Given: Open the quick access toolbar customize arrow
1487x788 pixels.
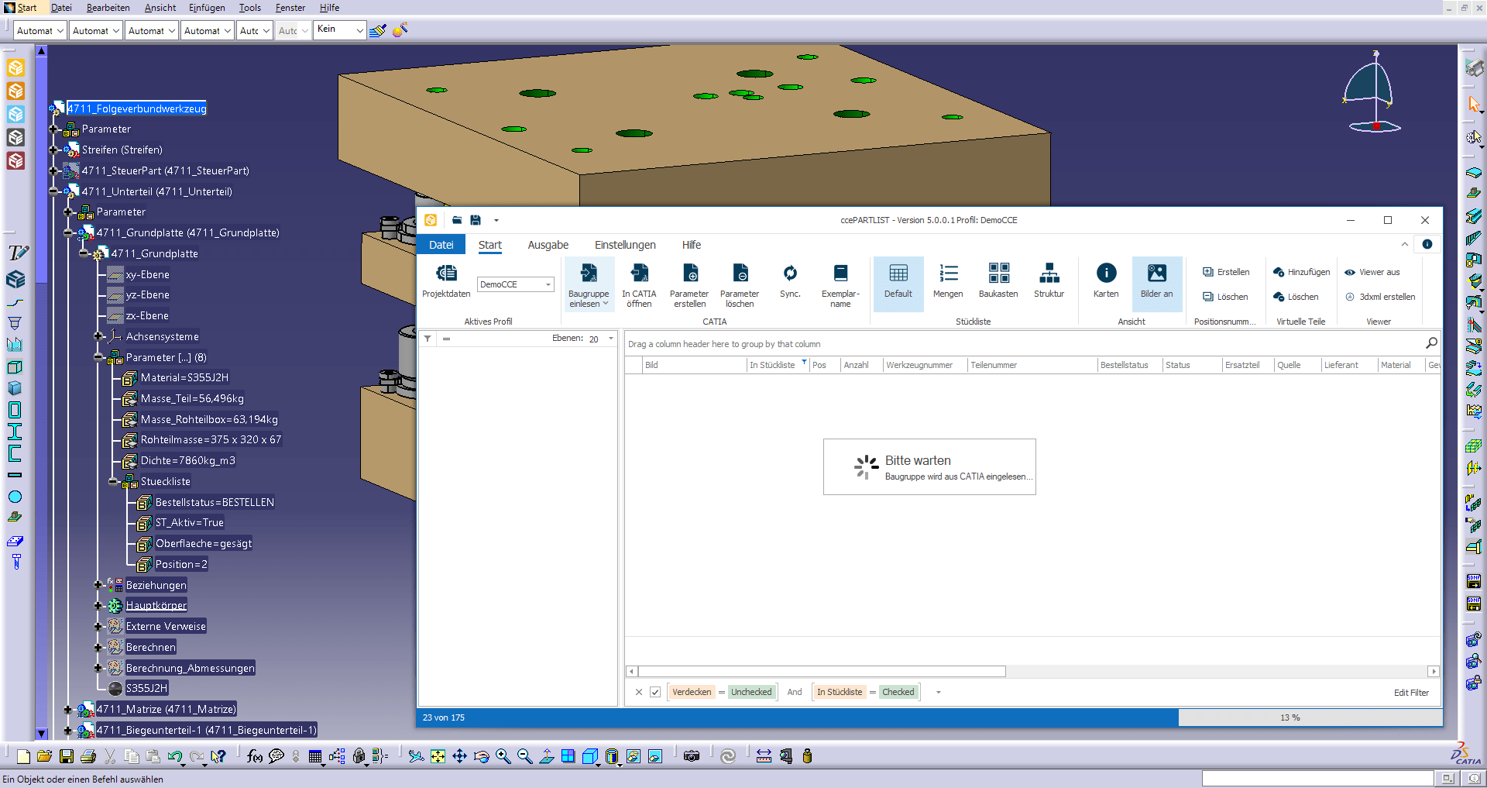Looking at the screenshot, I should [x=496, y=220].
